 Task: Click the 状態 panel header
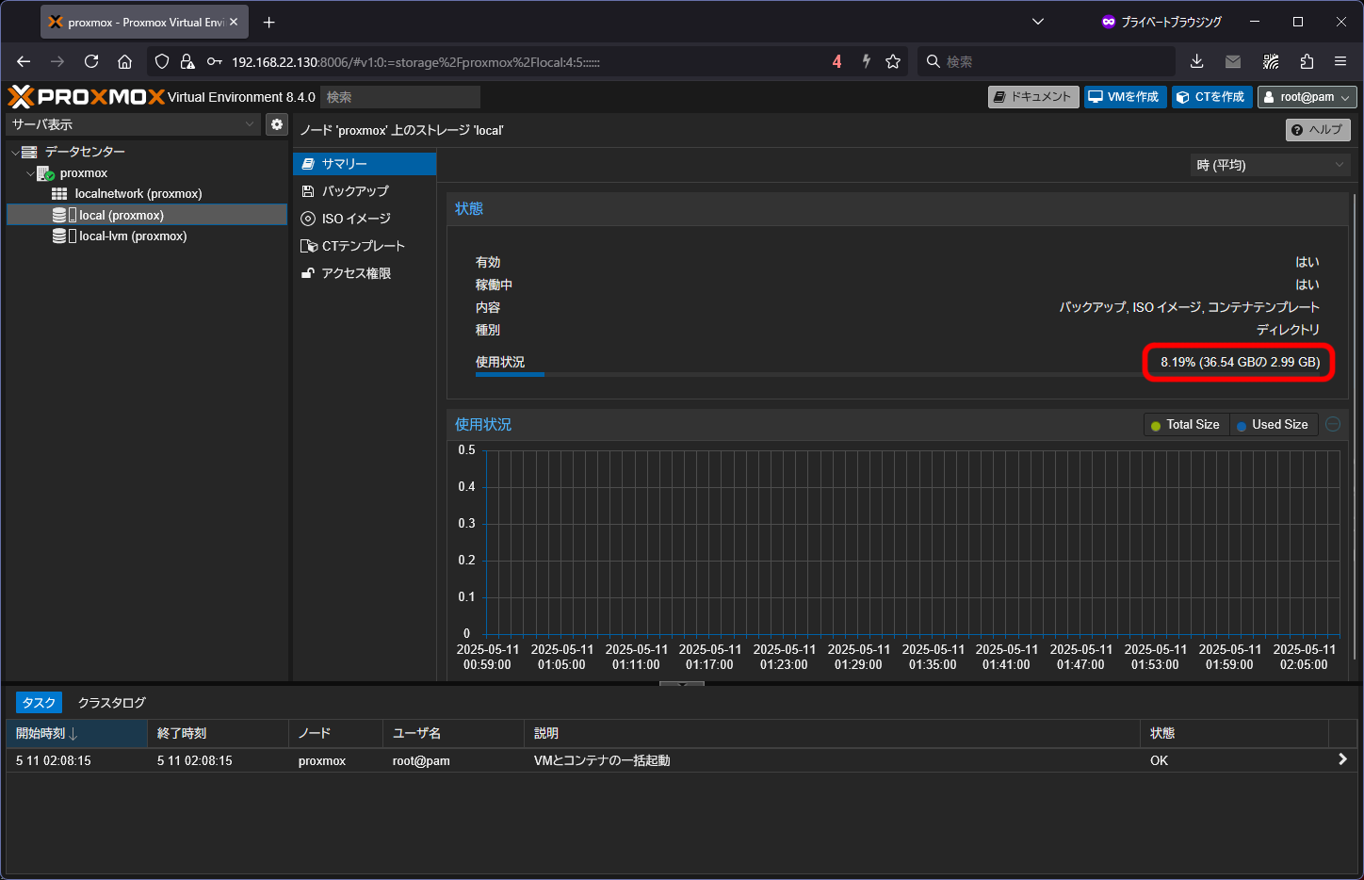pyautogui.click(x=898, y=209)
